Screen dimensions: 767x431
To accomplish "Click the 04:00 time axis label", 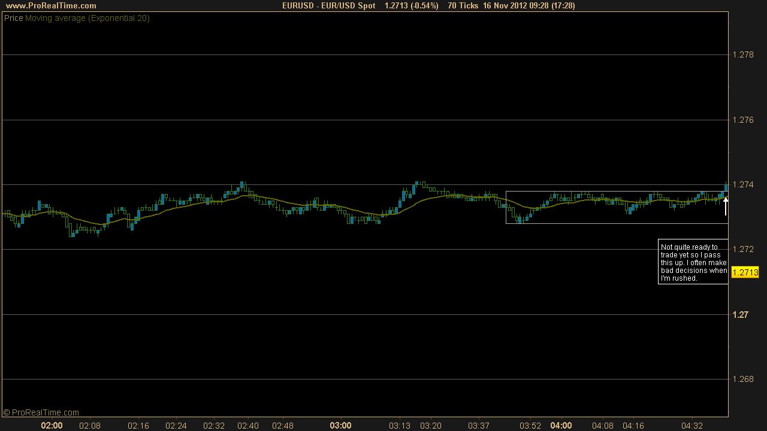I will coord(561,426).
